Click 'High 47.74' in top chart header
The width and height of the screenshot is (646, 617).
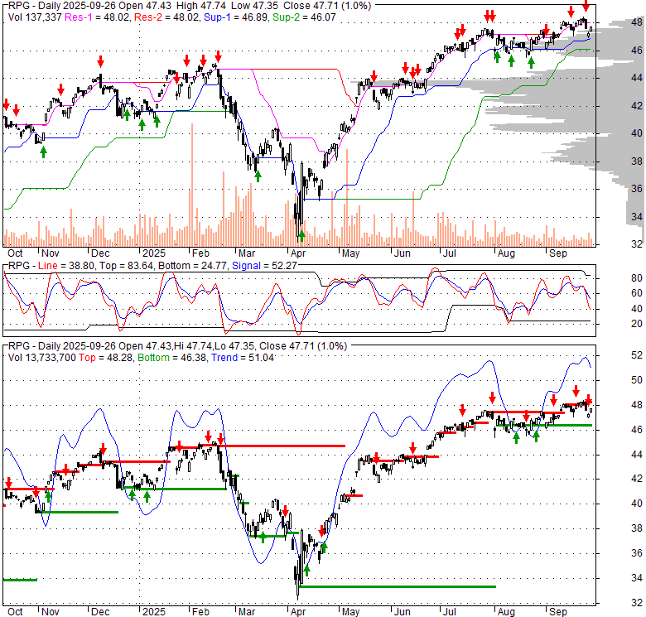201,6
